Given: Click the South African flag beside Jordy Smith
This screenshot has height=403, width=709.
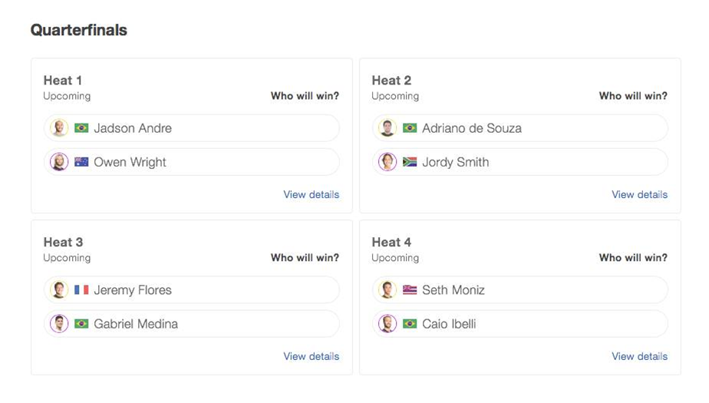Looking at the screenshot, I should 410,162.
